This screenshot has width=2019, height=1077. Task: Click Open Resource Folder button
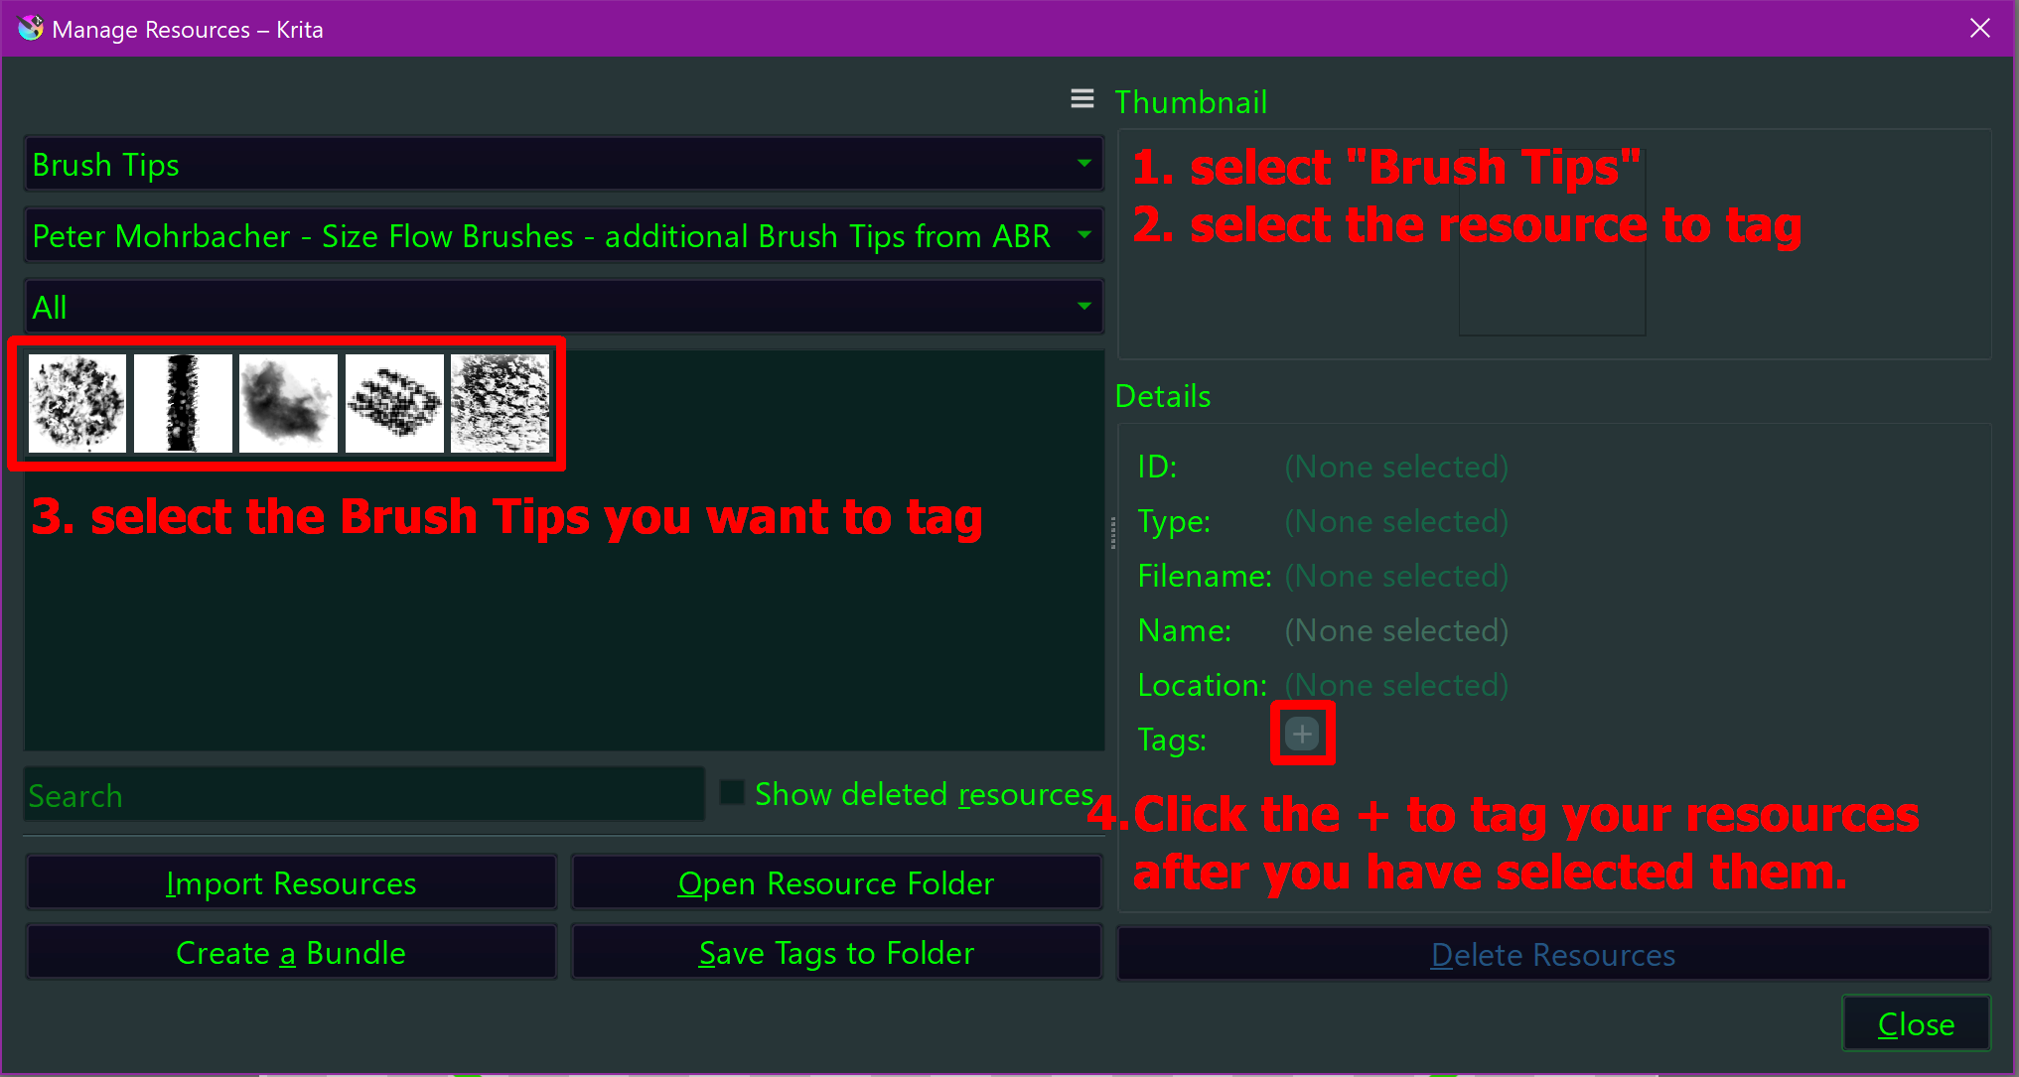pyautogui.click(x=836, y=882)
